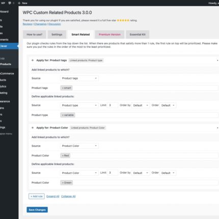
Task: Grab the move handle of Product tags rule
Action: (33, 60)
